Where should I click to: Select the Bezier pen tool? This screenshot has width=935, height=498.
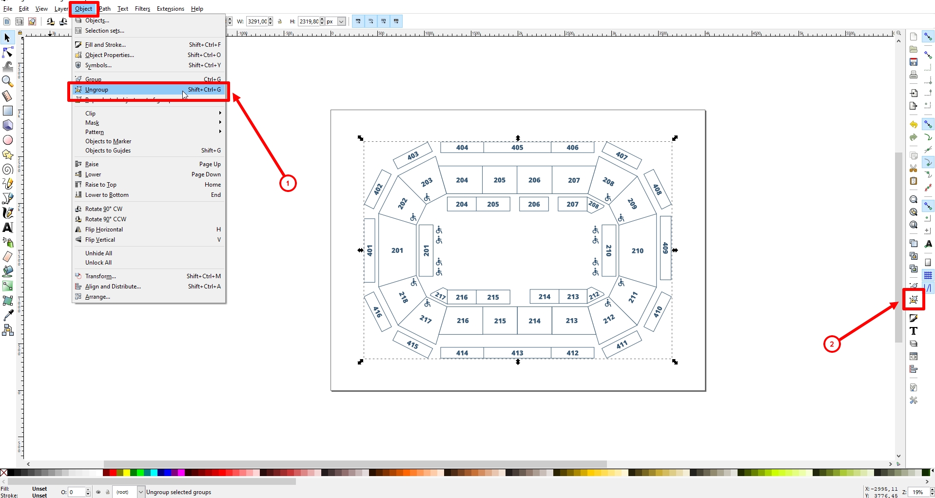pos(7,198)
